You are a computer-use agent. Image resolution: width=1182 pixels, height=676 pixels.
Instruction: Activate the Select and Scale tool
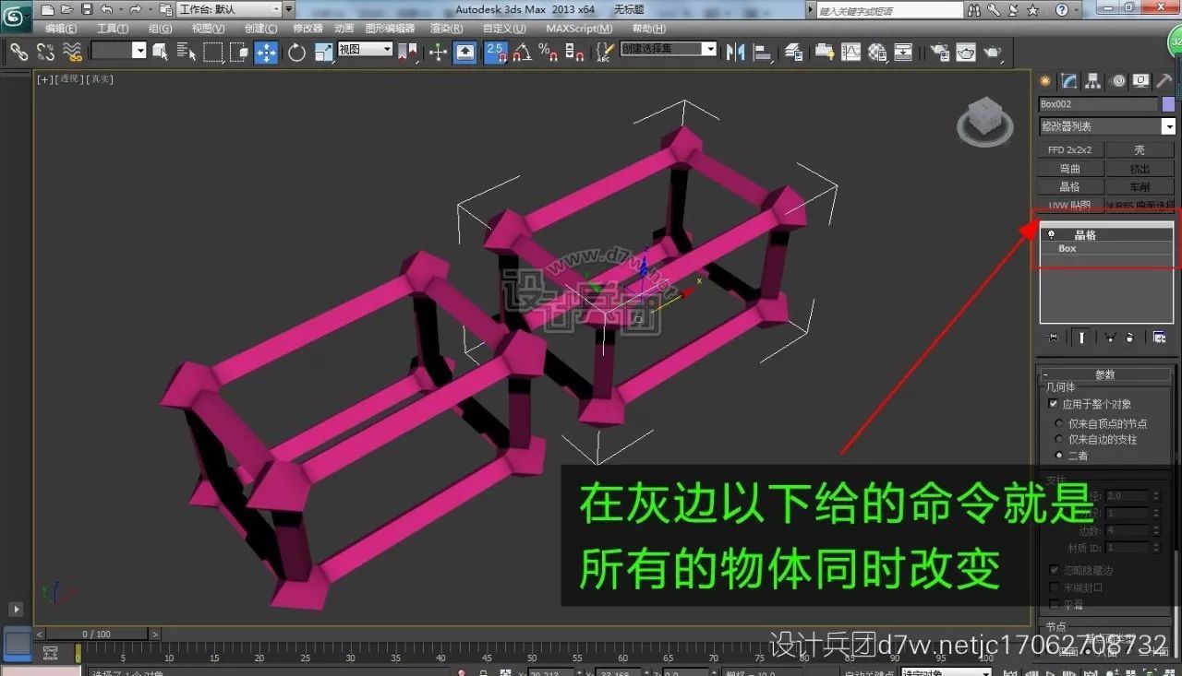click(323, 52)
